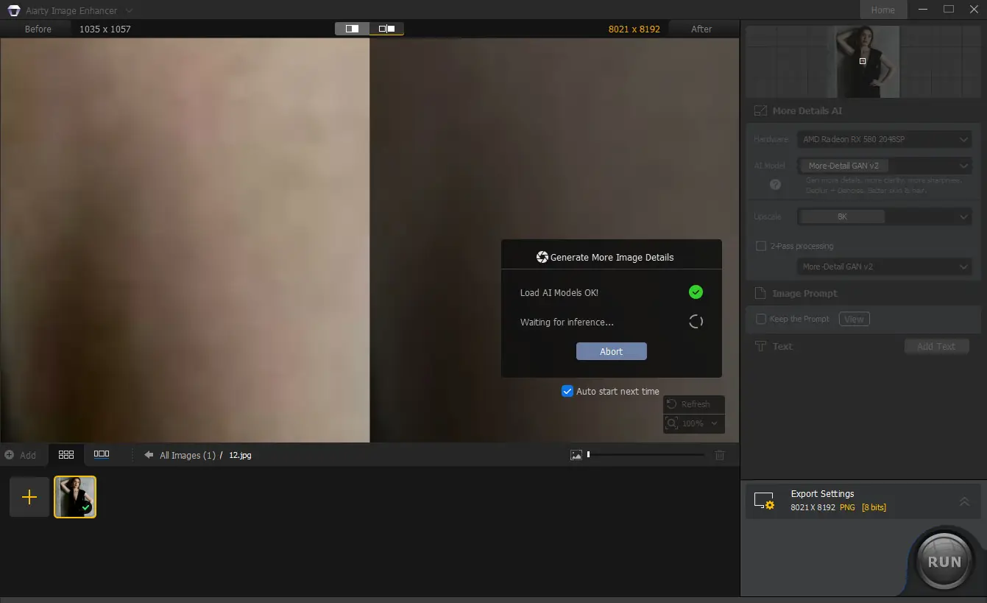
Task: Abort the image detail generation
Action: [x=611, y=351]
